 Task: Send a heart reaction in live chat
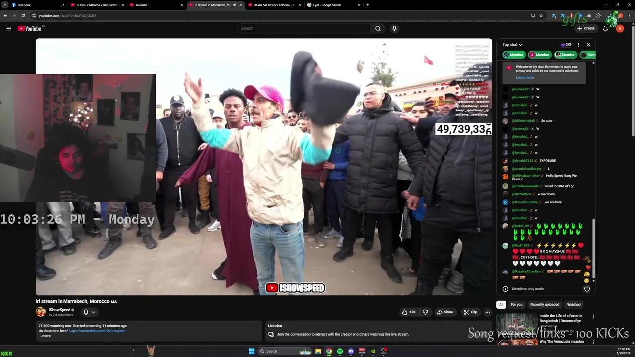point(587,289)
